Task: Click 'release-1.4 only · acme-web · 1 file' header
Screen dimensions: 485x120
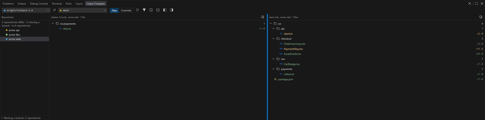Action: coord(68,17)
